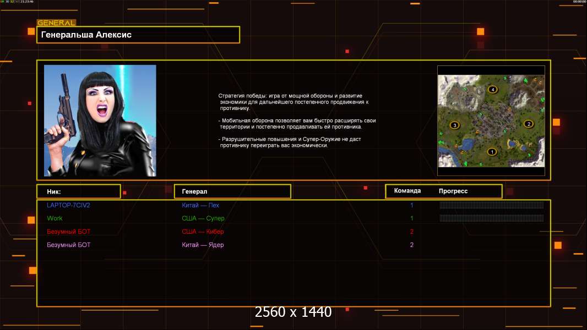This screenshot has height=330, width=587.
Task: Pick start position 3 on the map
Action: click(x=454, y=125)
